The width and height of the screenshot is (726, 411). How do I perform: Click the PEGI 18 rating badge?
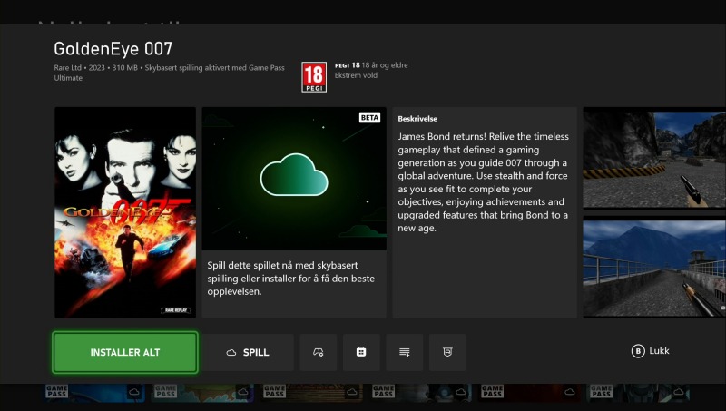pyautogui.click(x=314, y=77)
